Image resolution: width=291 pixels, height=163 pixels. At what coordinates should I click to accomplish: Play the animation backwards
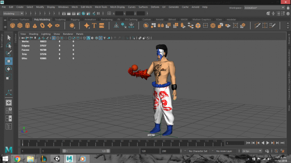tap(263, 143)
